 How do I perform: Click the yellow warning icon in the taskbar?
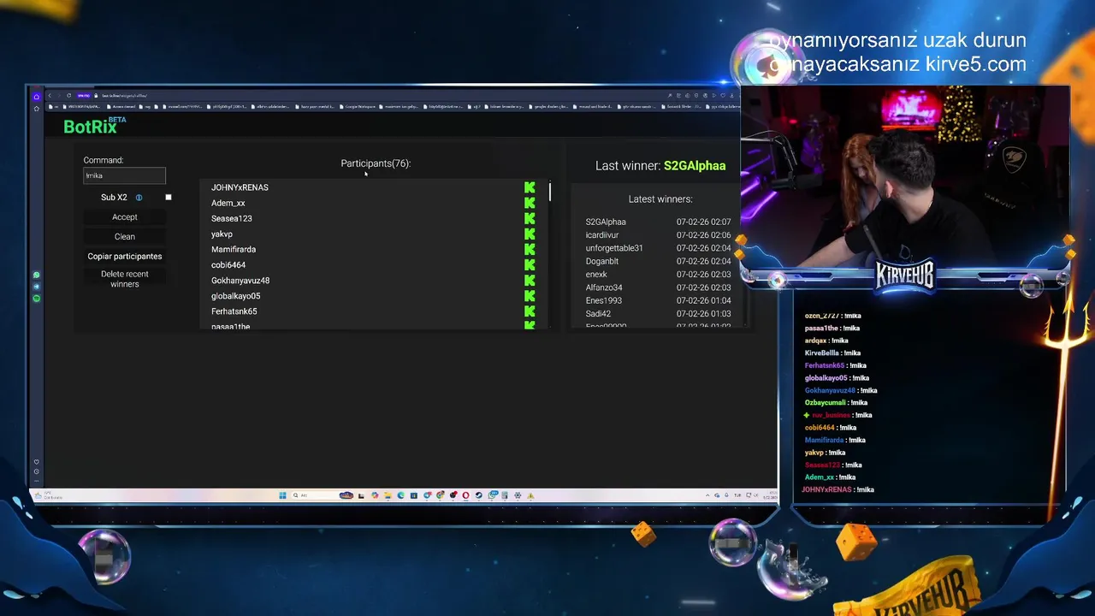530,495
